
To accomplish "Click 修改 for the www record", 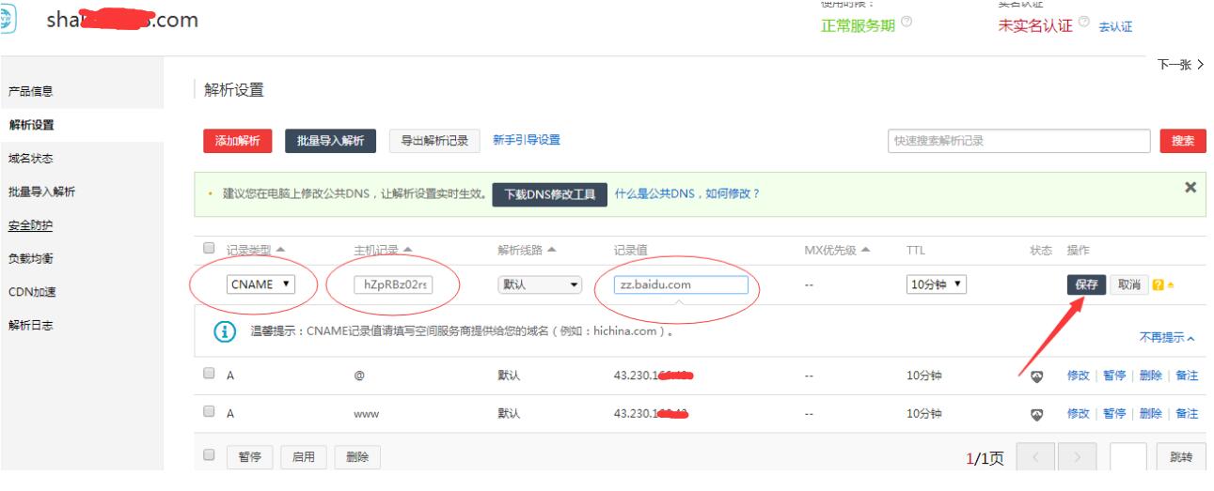I will pos(1078,414).
